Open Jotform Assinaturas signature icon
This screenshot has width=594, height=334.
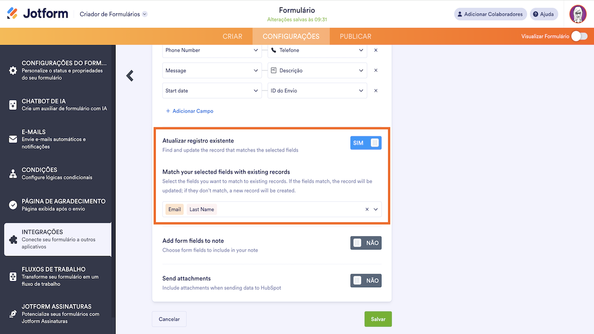coord(13,314)
